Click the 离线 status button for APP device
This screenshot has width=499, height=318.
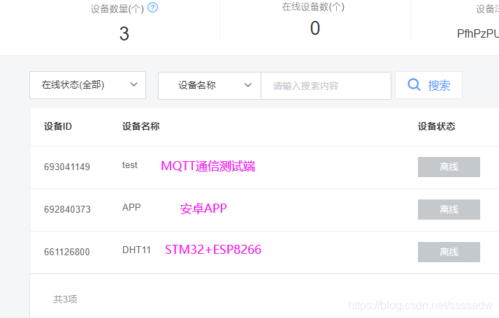(x=449, y=209)
